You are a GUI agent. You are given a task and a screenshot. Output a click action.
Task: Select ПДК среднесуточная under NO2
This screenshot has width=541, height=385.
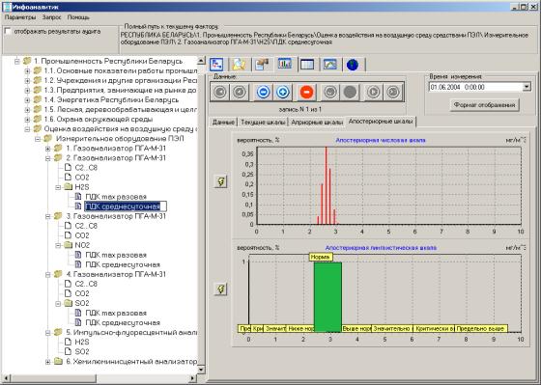click(x=123, y=264)
